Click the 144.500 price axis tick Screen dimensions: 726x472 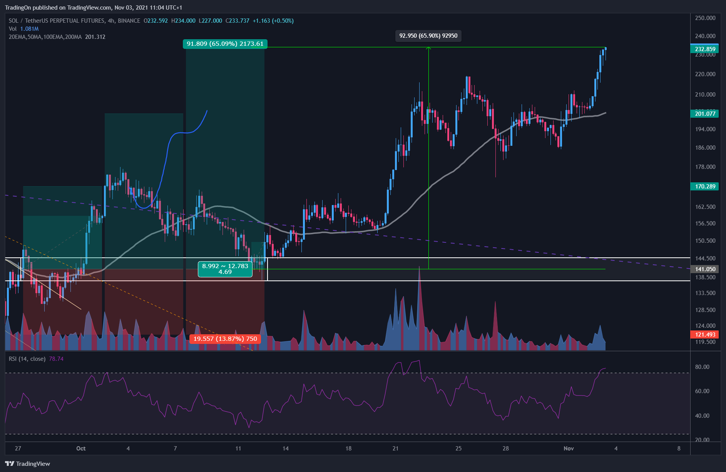click(705, 259)
